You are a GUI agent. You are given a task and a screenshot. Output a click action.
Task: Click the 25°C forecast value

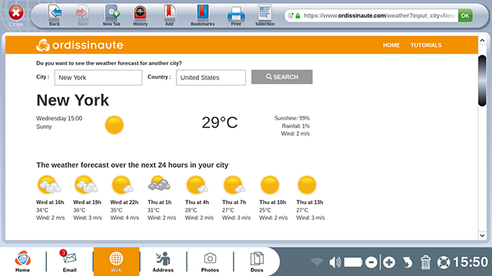click(265, 210)
